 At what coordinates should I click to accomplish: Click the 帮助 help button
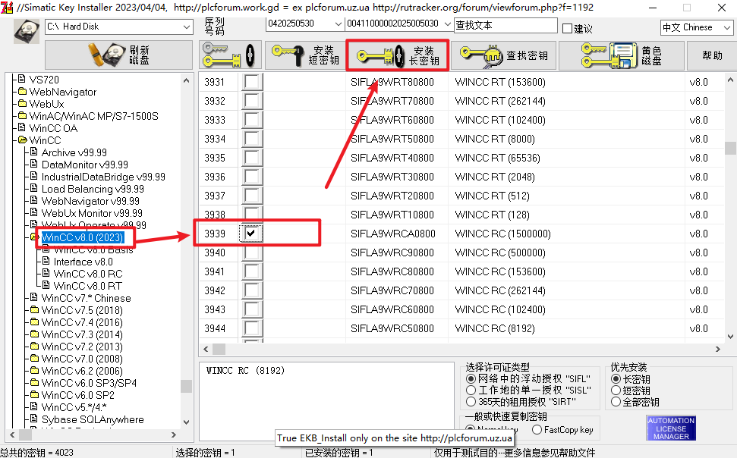pyautogui.click(x=712, y=55)
